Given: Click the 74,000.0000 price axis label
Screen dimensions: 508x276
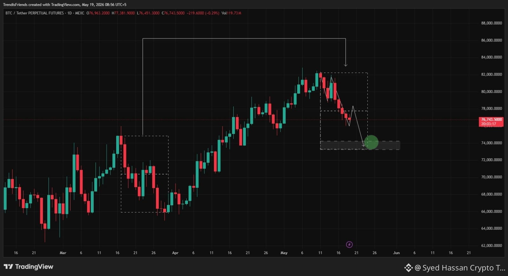Looking at the screenshot, I should (x=491, y=143).
